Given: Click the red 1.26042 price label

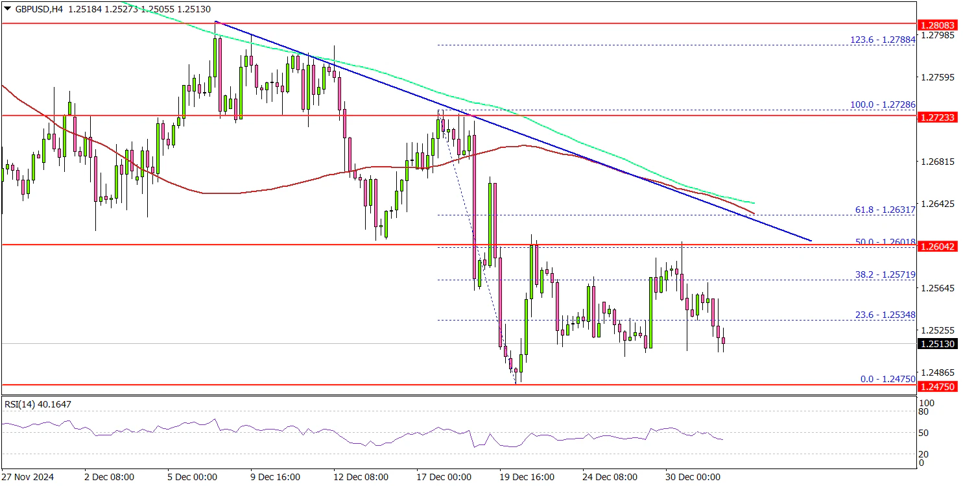Looking at the screenshot, I should [x=937, y=247].
